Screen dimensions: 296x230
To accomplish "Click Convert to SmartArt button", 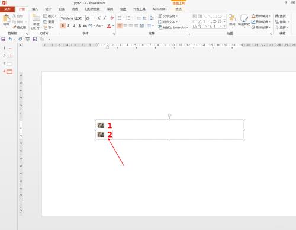I will pyautogui.click(x=173, y=27).
